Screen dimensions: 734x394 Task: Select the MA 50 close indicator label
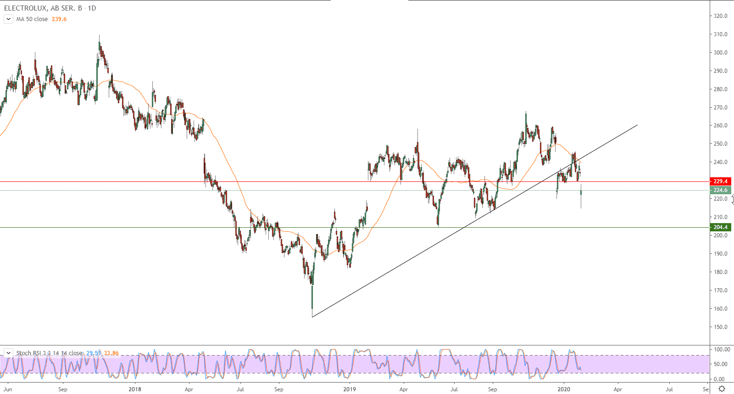(x=32, y=19)
